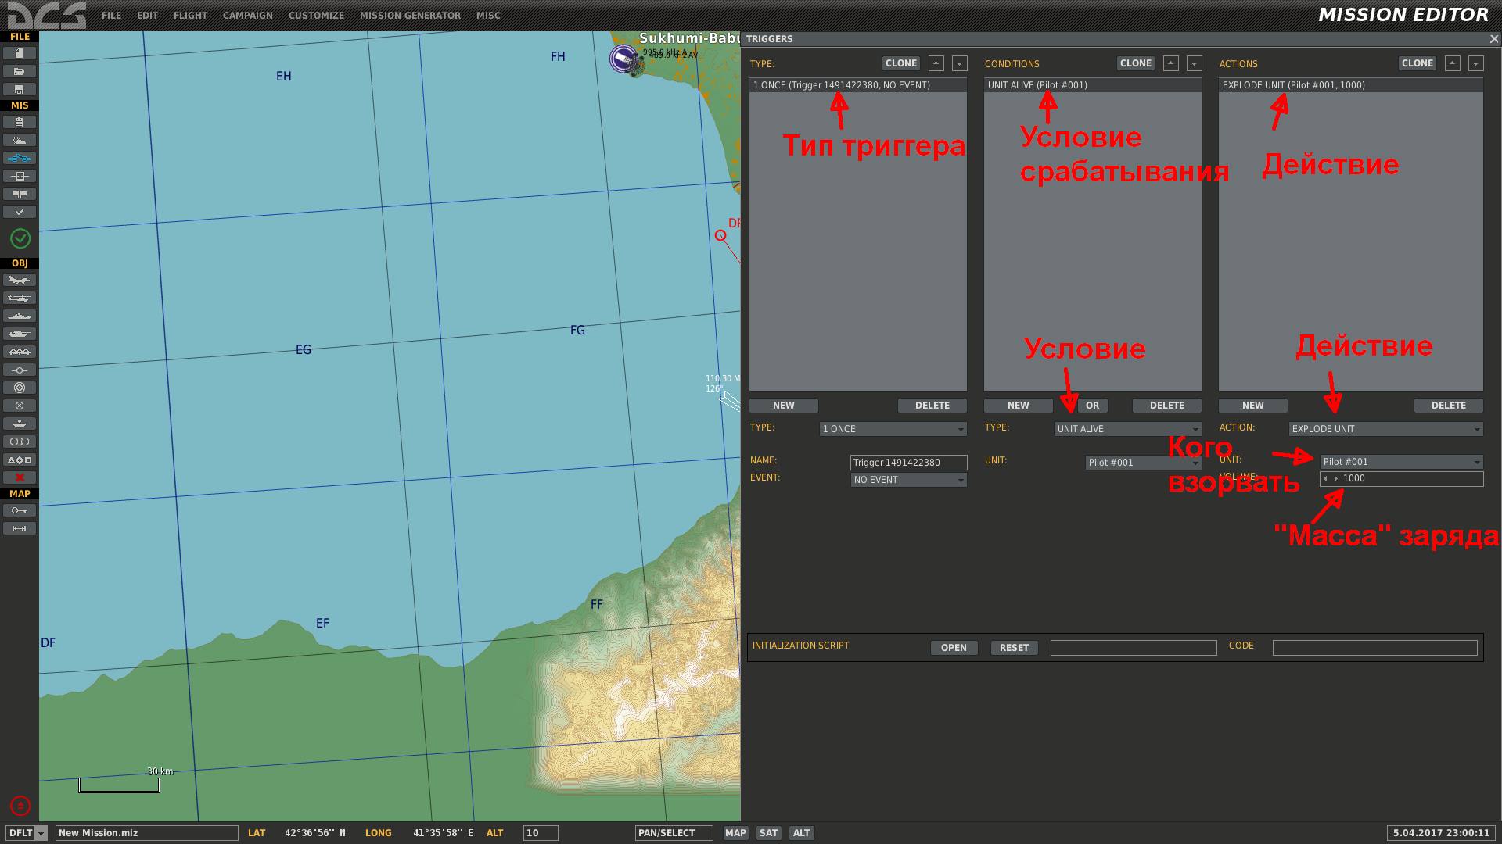Open the ACTION dropdown showing EXPLODE UNIT
1502x844 pixels.
click(1385, 429)
